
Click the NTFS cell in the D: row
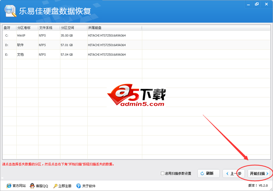pos(42,45)
